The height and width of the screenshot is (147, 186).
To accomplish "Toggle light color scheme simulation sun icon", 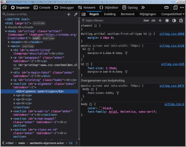I will [x=167, y=20].
